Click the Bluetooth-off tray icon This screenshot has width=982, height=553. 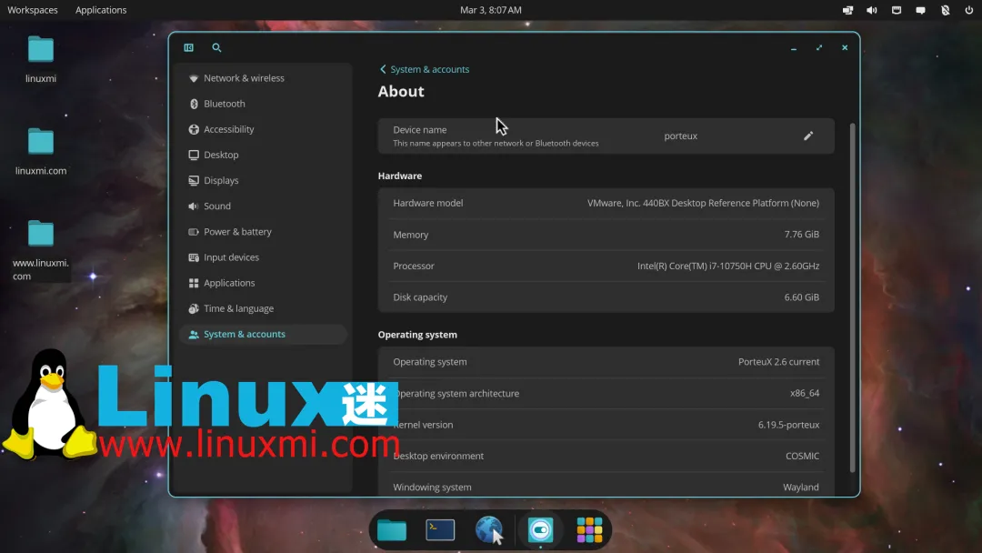945,10
